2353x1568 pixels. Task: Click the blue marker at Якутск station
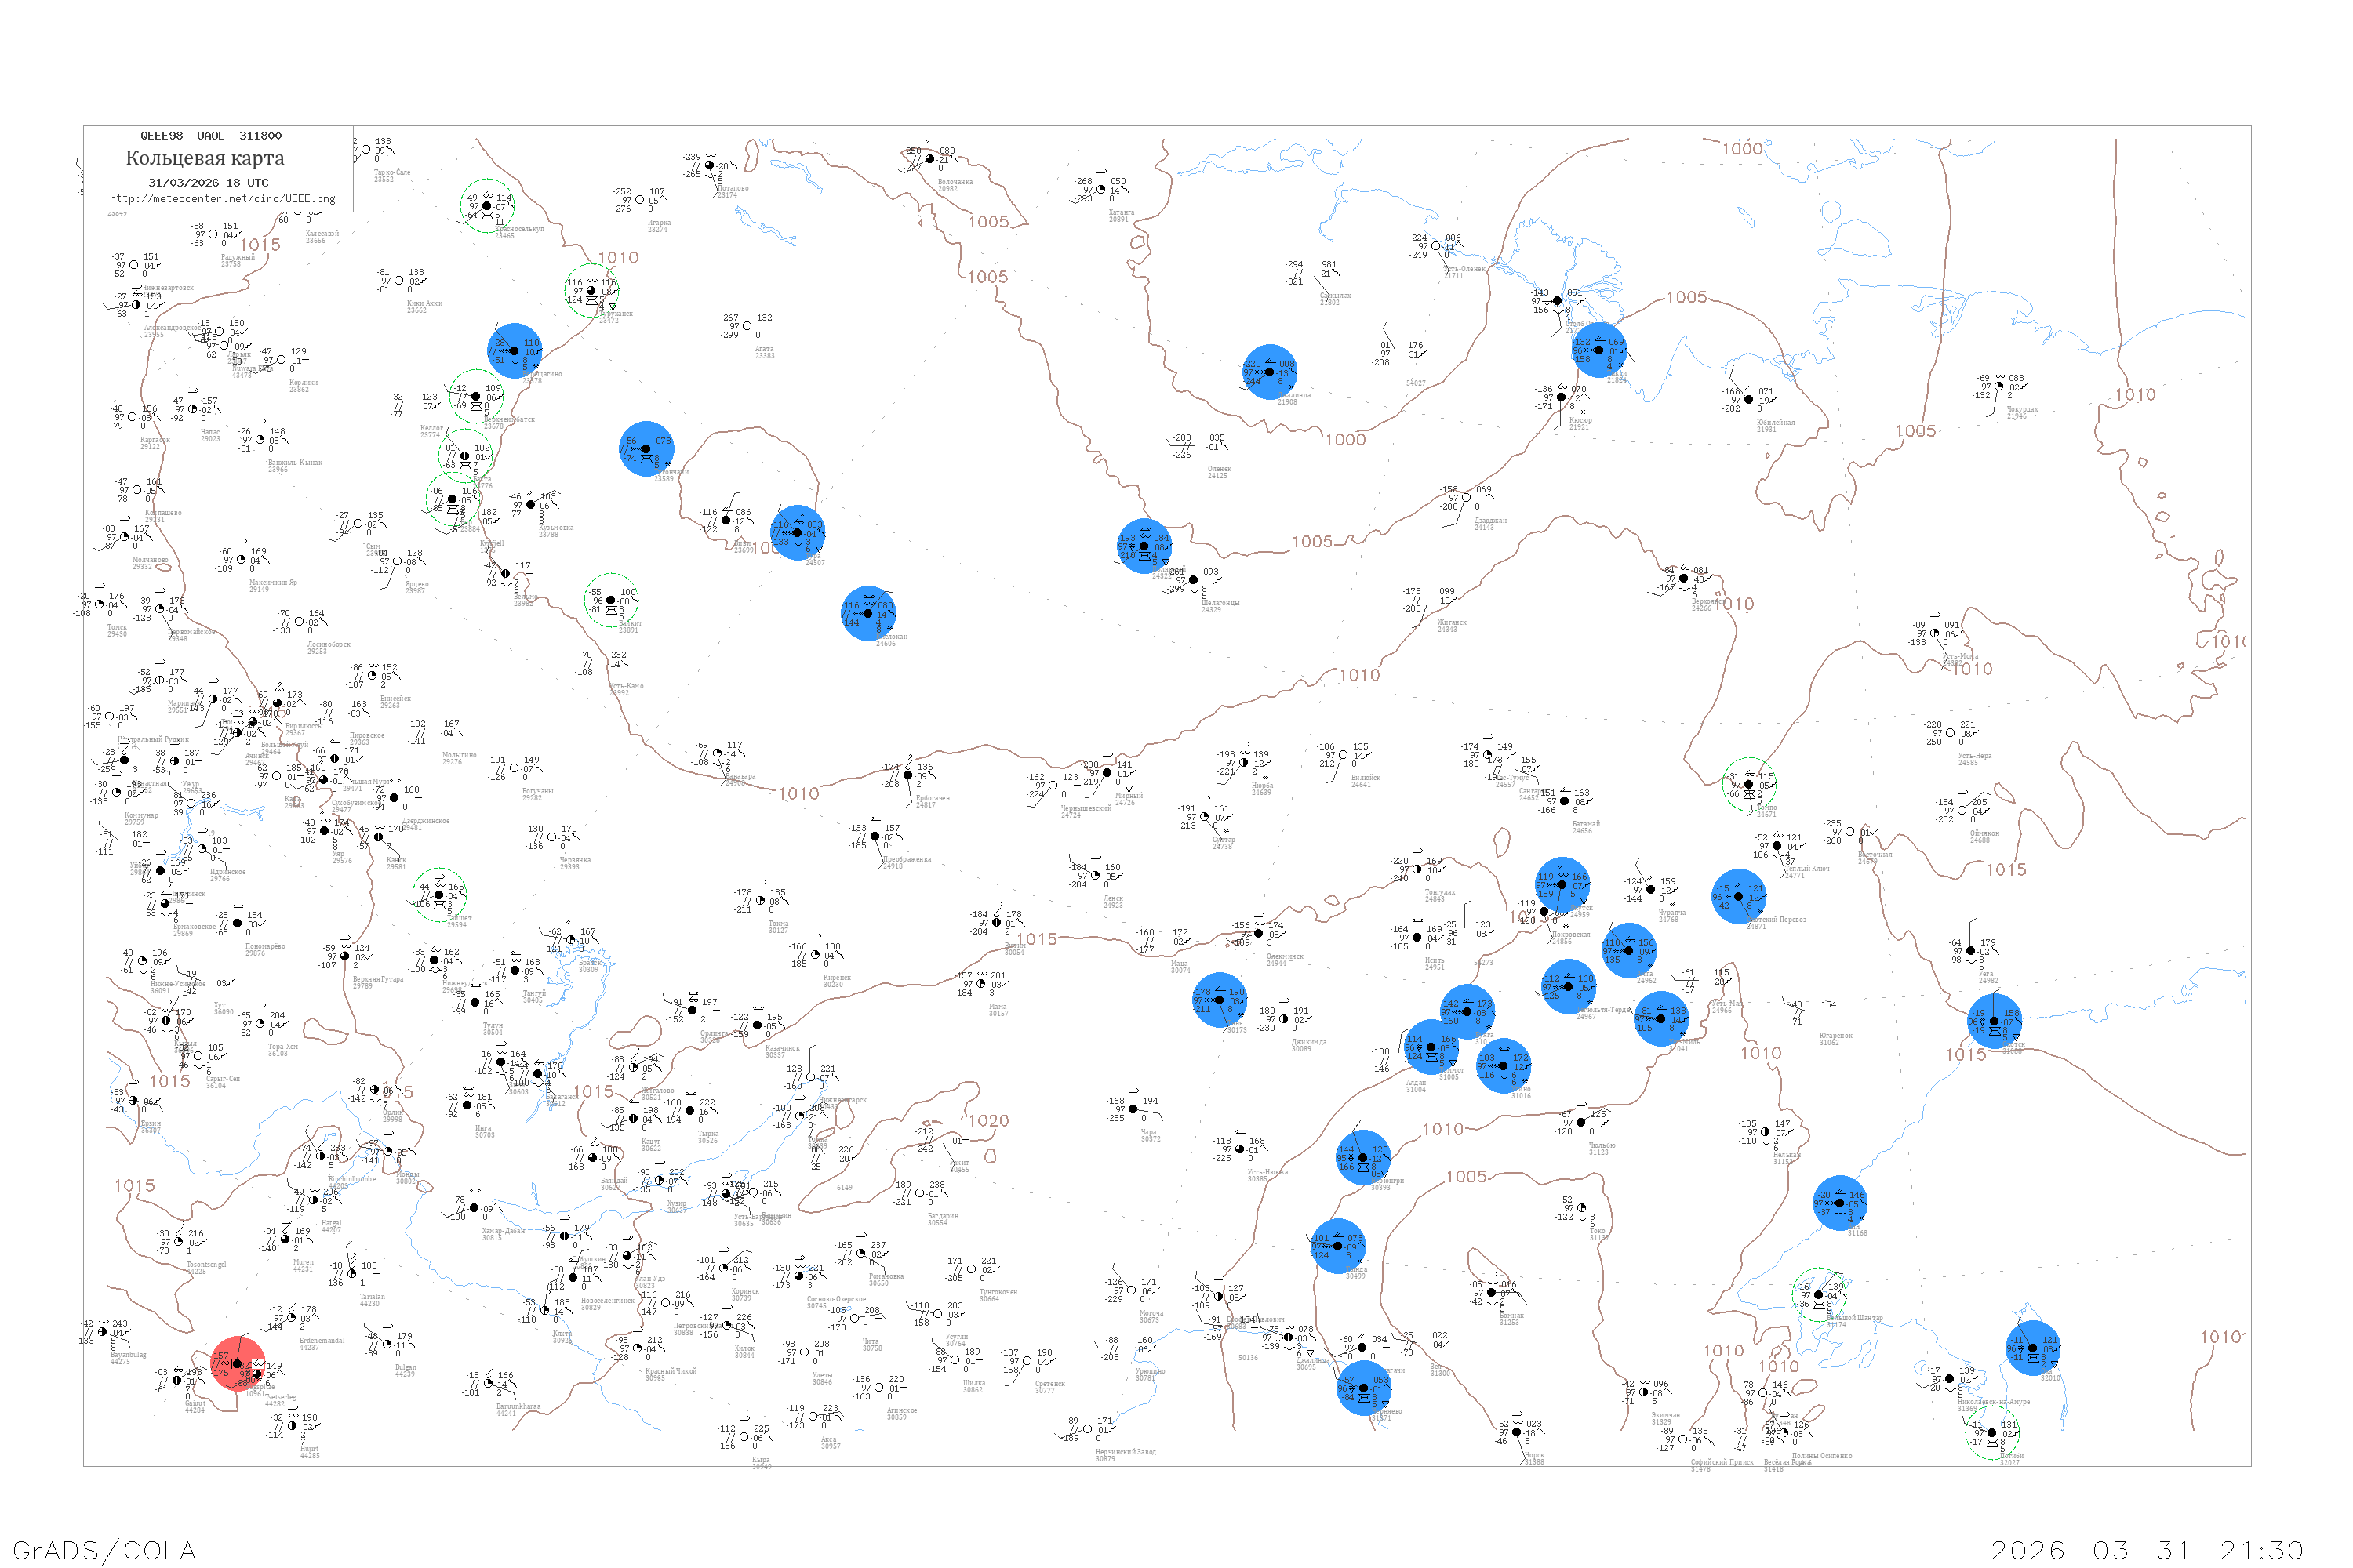[x=1562, y=885]
